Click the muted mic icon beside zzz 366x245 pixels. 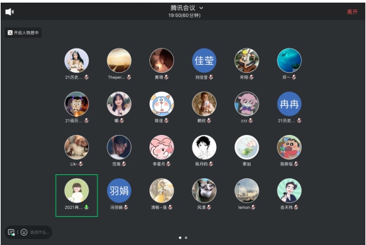point(251,121)
